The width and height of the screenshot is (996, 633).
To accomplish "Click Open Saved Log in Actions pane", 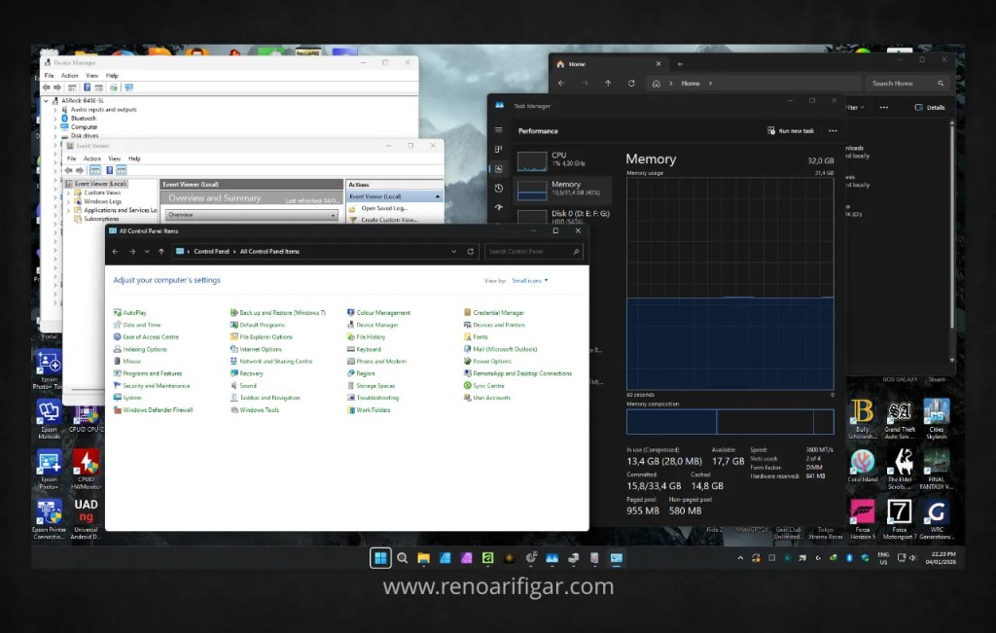I will [383, 208].
